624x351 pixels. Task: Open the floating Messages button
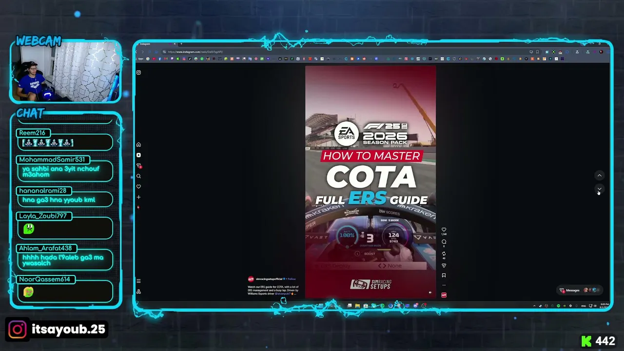[579, 290]
